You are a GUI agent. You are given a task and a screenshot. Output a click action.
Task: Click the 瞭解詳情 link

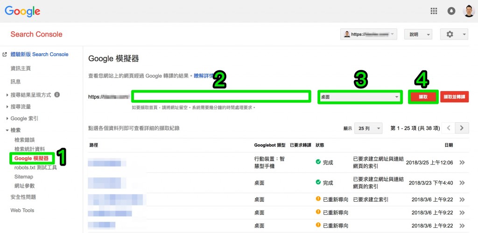tap(204, 76)
